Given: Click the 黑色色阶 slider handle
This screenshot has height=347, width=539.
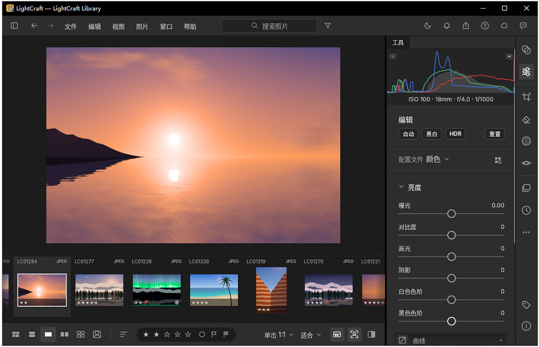Looking at the screenshot, I should 451,321.
